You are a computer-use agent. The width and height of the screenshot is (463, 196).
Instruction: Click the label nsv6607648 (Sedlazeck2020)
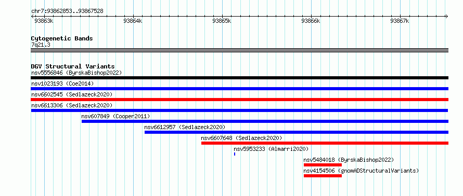pyautogui.click(x=241, y=138)
